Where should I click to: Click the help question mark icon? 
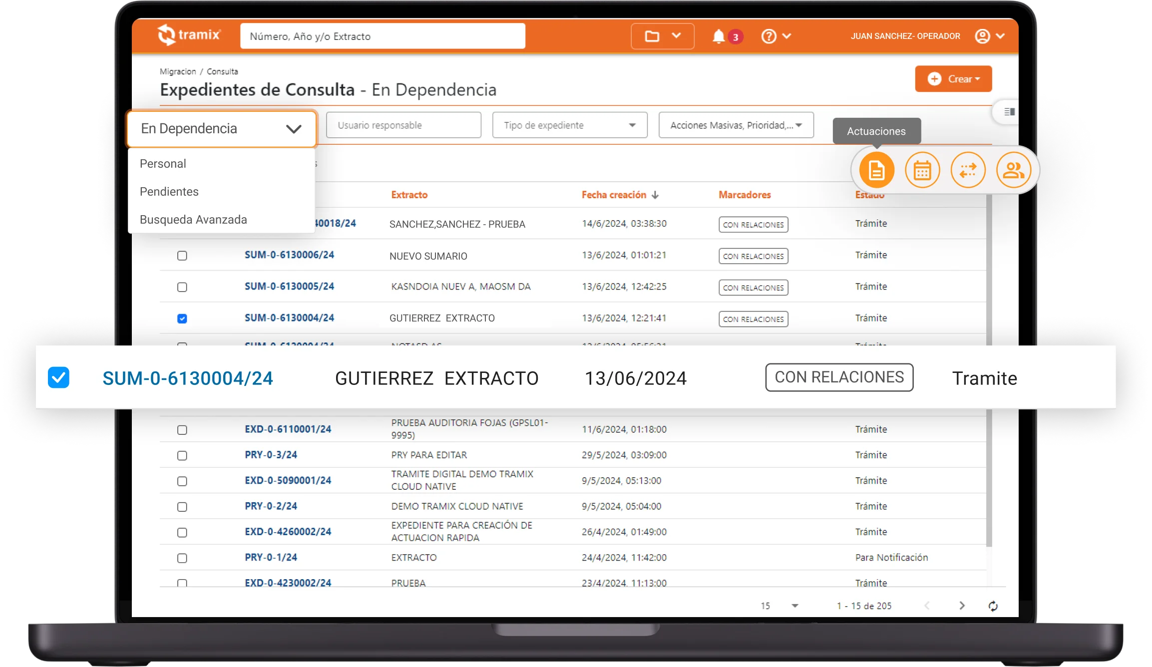tap(768, 36)
